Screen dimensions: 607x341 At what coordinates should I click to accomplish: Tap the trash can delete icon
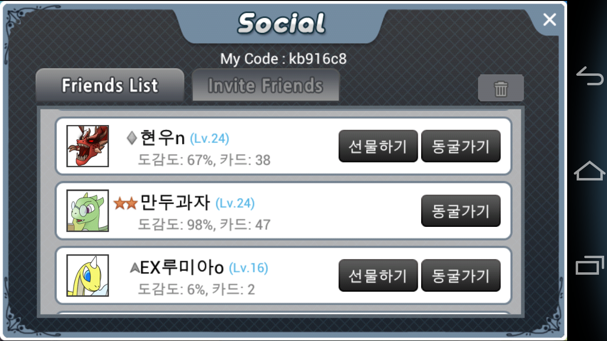501,88
